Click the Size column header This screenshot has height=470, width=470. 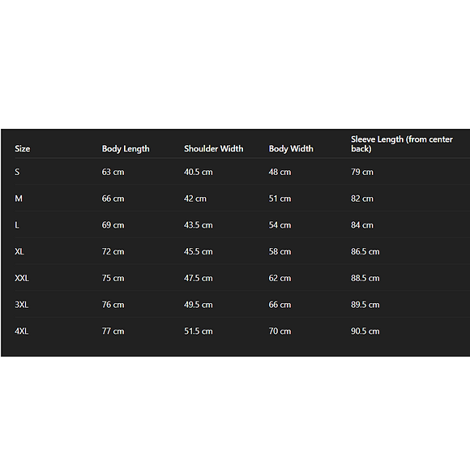click(23, 148)
